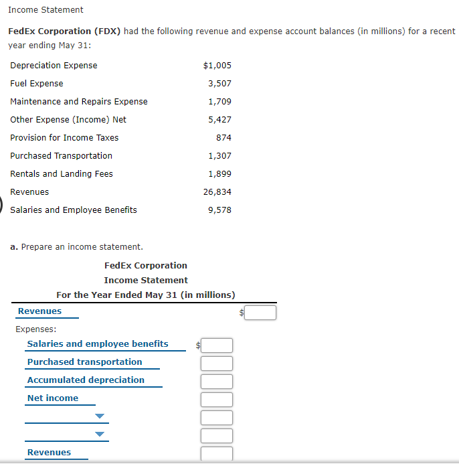The width and height of the screenshot is (459, 468).
Task: Click the 'For the Year Ended May 31' header
Action: (146, 295)
